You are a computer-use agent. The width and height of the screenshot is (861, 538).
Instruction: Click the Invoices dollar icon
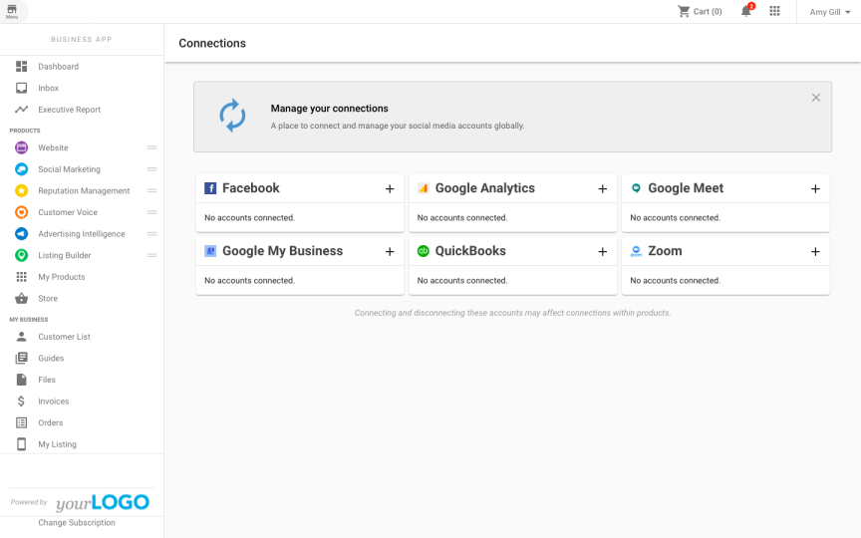21,402
